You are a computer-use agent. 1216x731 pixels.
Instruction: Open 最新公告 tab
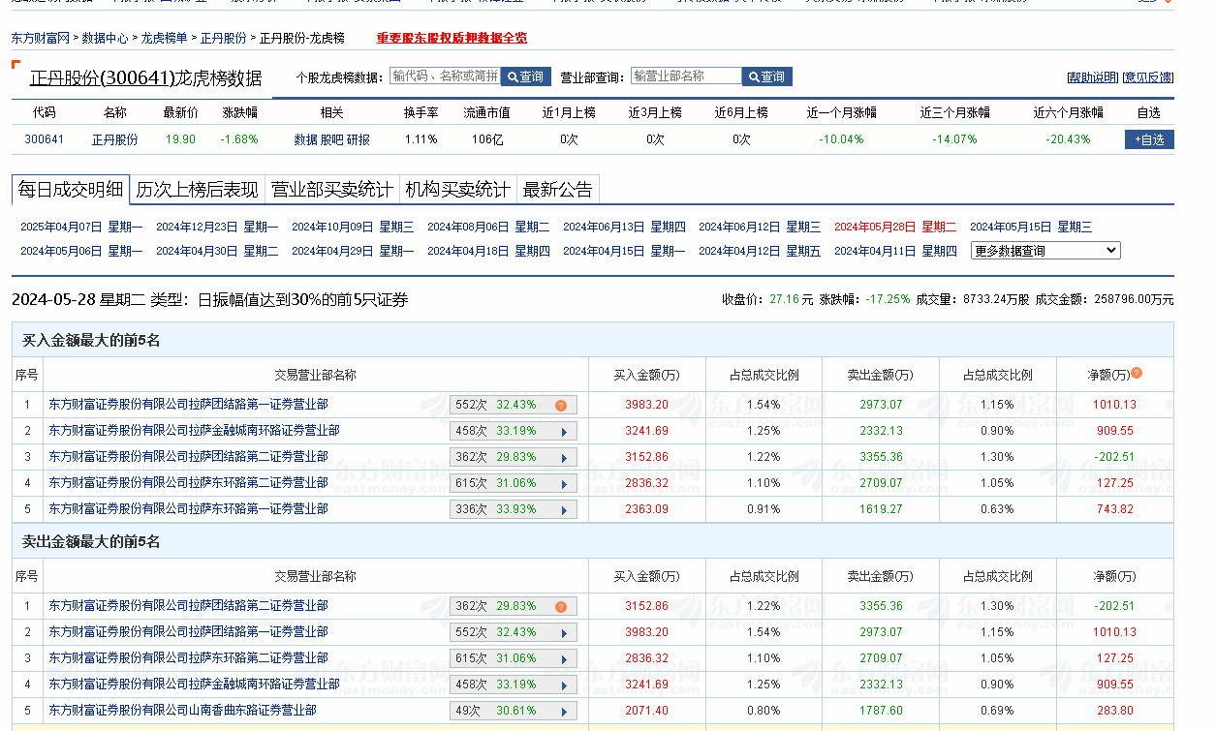558,190
